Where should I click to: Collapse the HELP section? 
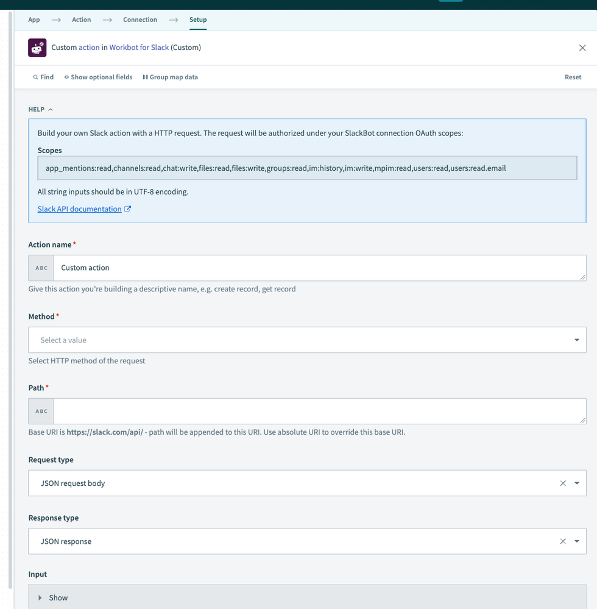coord(40,110)
